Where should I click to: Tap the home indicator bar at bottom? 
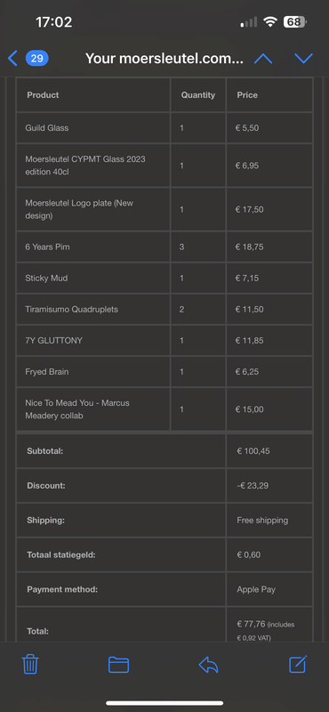[164, 703]
